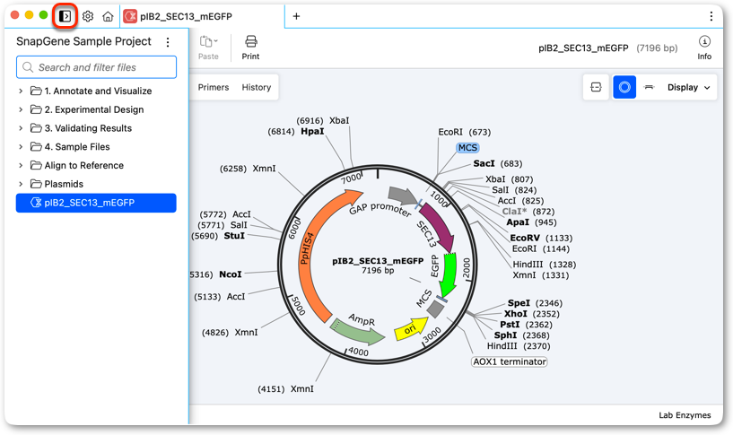The image size is (733, 435).
Task: Switch to linear map view icon
Action: tap(649, 87)
